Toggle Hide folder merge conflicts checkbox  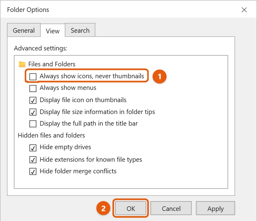click(33, 171)
